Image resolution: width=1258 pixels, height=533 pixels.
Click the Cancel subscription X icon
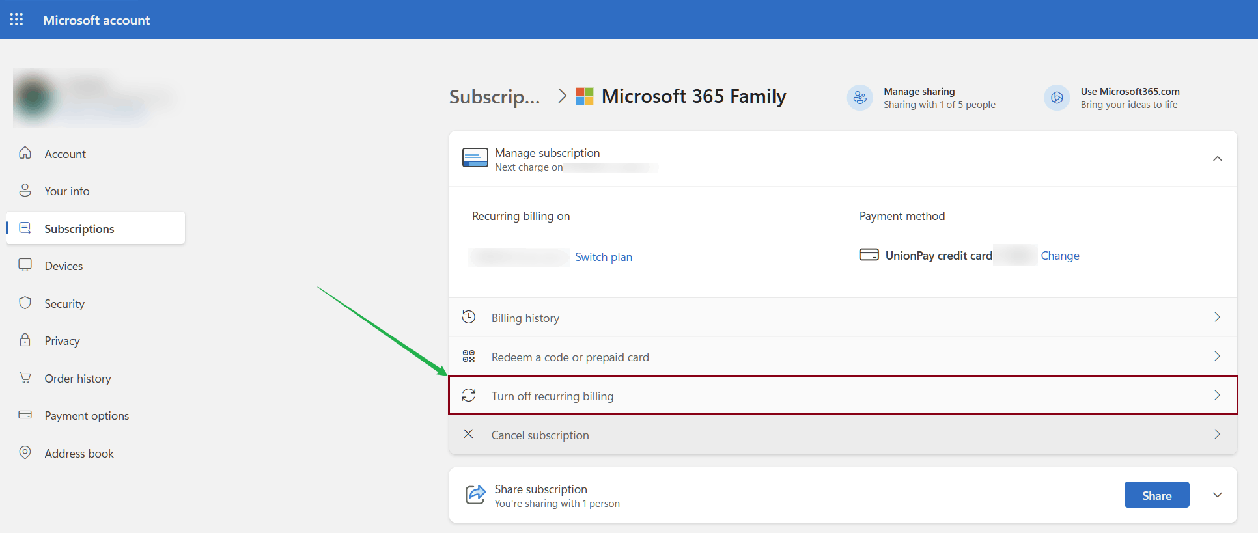tap(468, 433)
